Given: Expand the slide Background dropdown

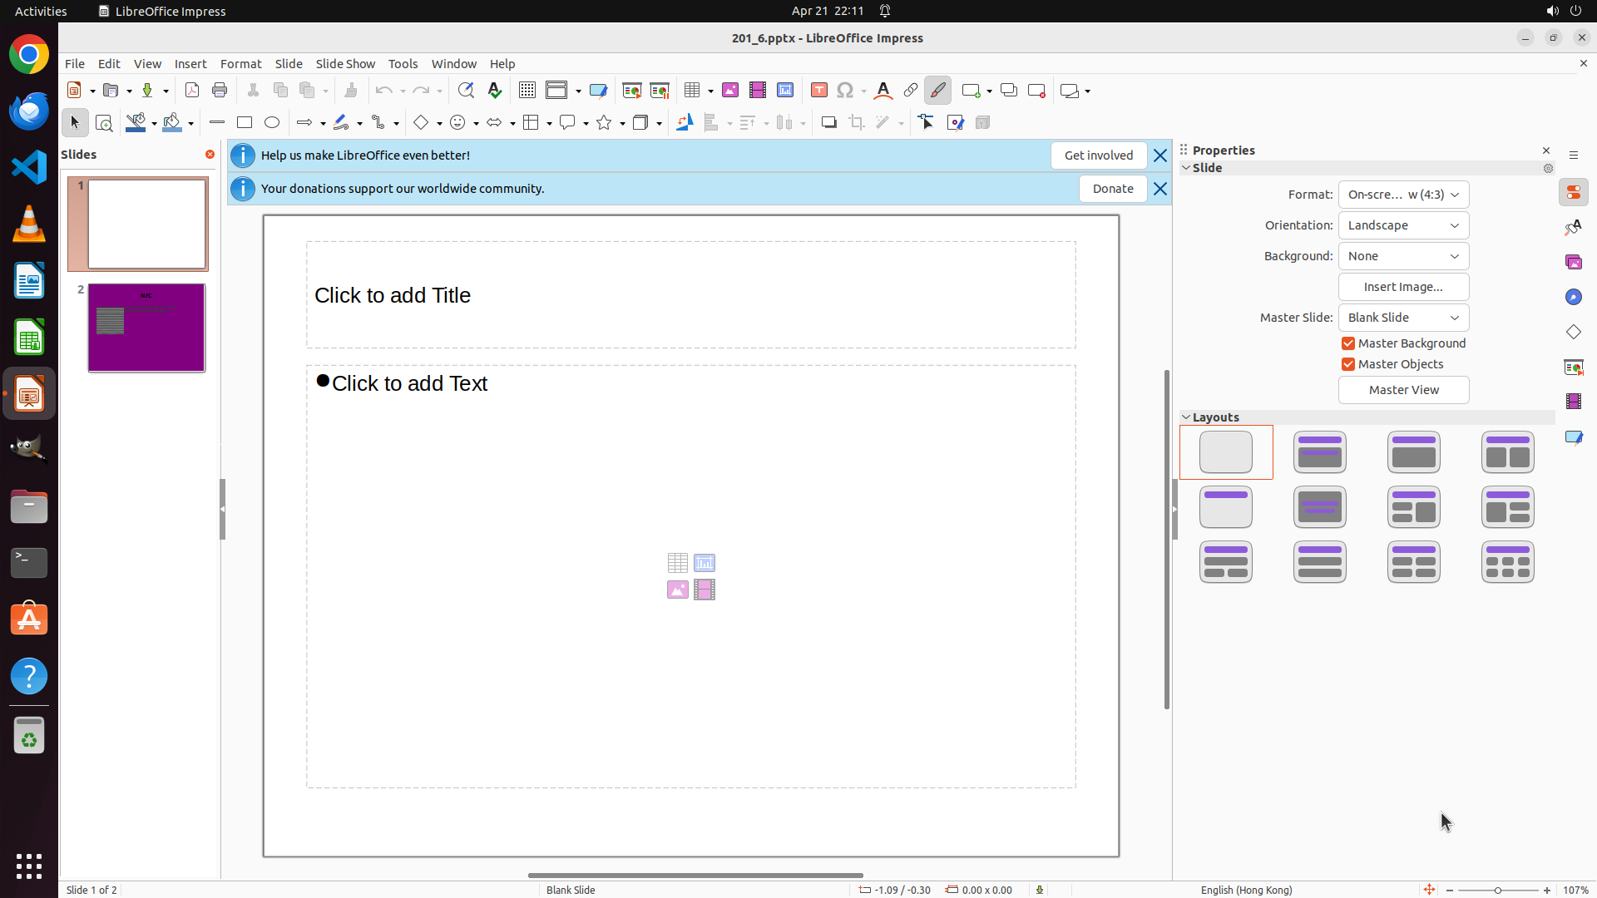Looking at the screenshot, I should 1403,256.
